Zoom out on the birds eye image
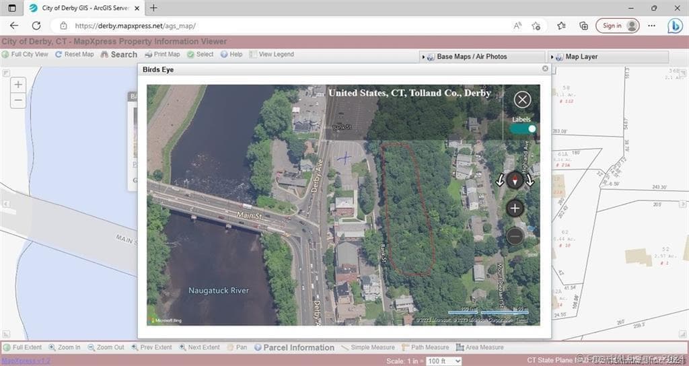Image resolution: width=689 pixels, height=366 pixels. 515,235
